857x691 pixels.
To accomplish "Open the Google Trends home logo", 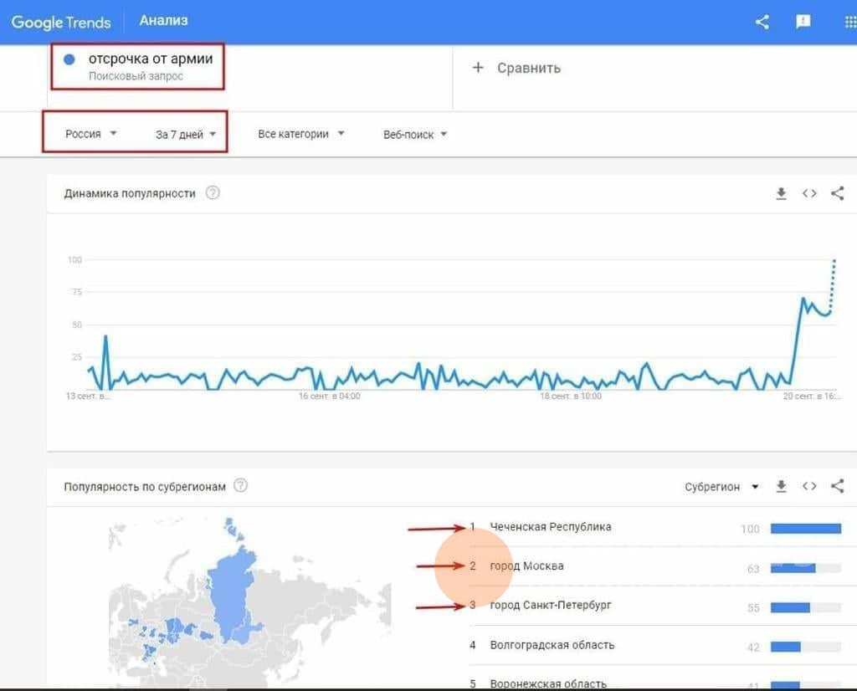I will click(x=60, y=23).
